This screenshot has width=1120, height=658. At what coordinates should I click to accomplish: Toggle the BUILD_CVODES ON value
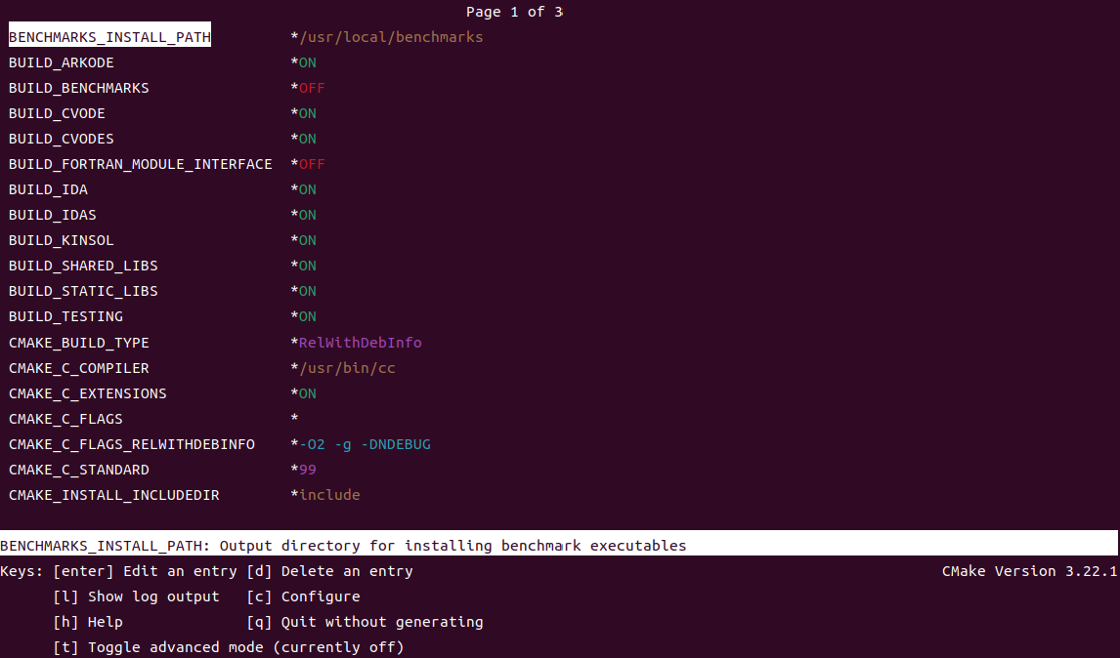coord(307,139)
